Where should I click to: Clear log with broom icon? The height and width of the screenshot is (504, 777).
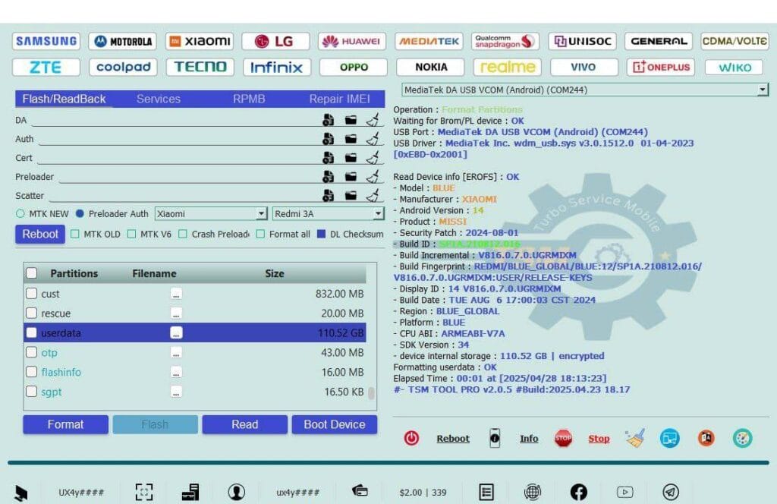(x=635, y=438)
